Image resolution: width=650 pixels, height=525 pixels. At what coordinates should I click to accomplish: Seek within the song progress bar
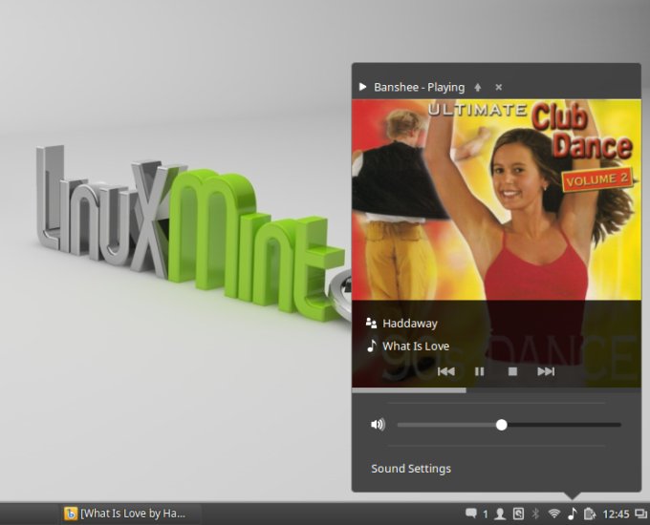tap(496, 390)
